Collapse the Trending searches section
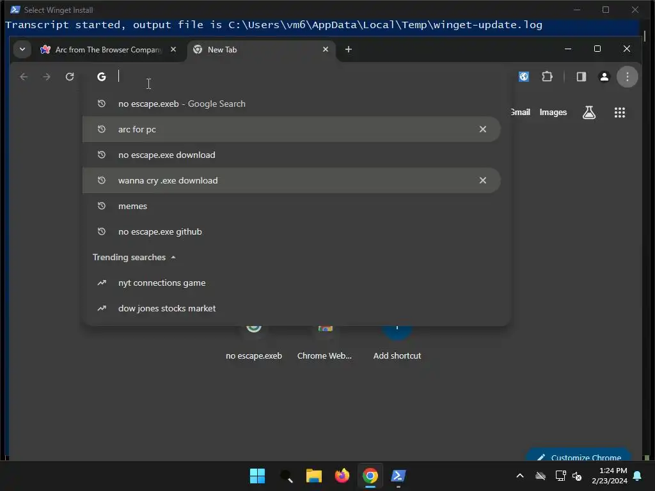 click(173, 257)
